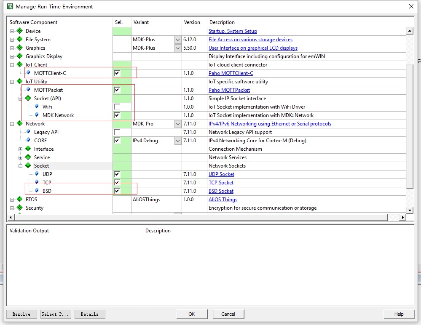Screen dimensions: 421x325
Task: Click the Cancel button
Action: pos(228,314)
